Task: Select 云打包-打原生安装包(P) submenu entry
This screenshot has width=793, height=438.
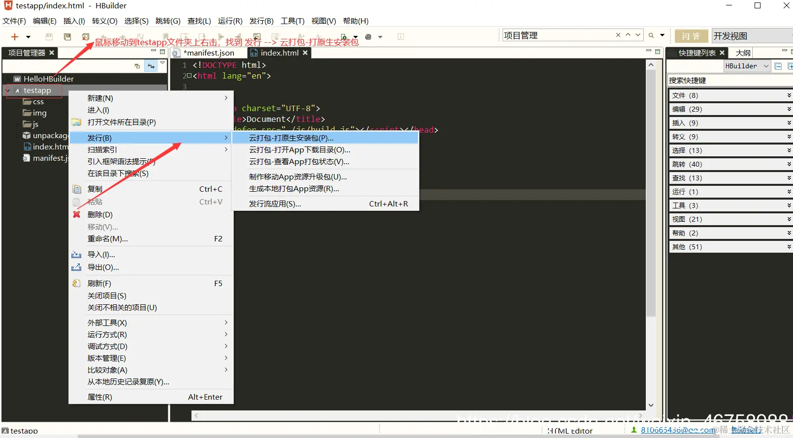Action: pyautogui.click(x=325, y=138)
